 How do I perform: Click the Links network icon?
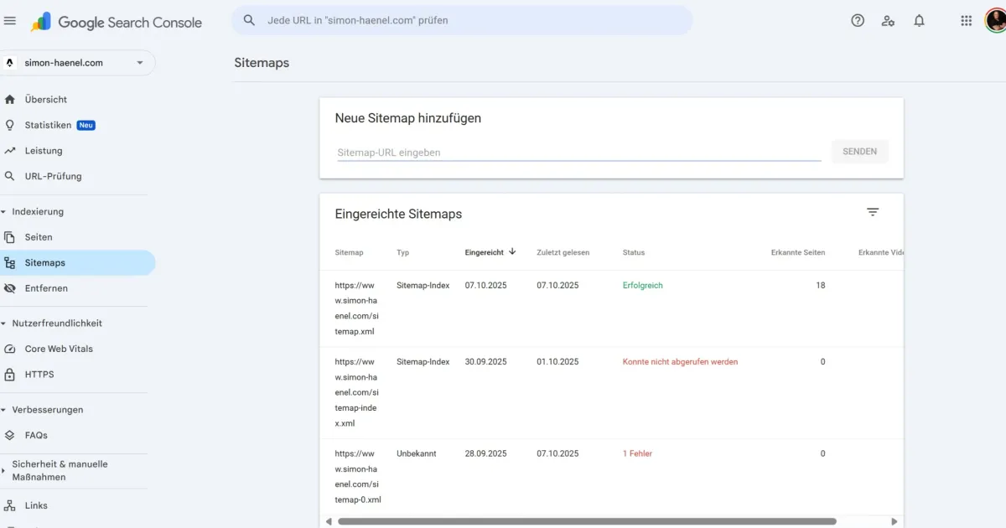pos(10,505)
